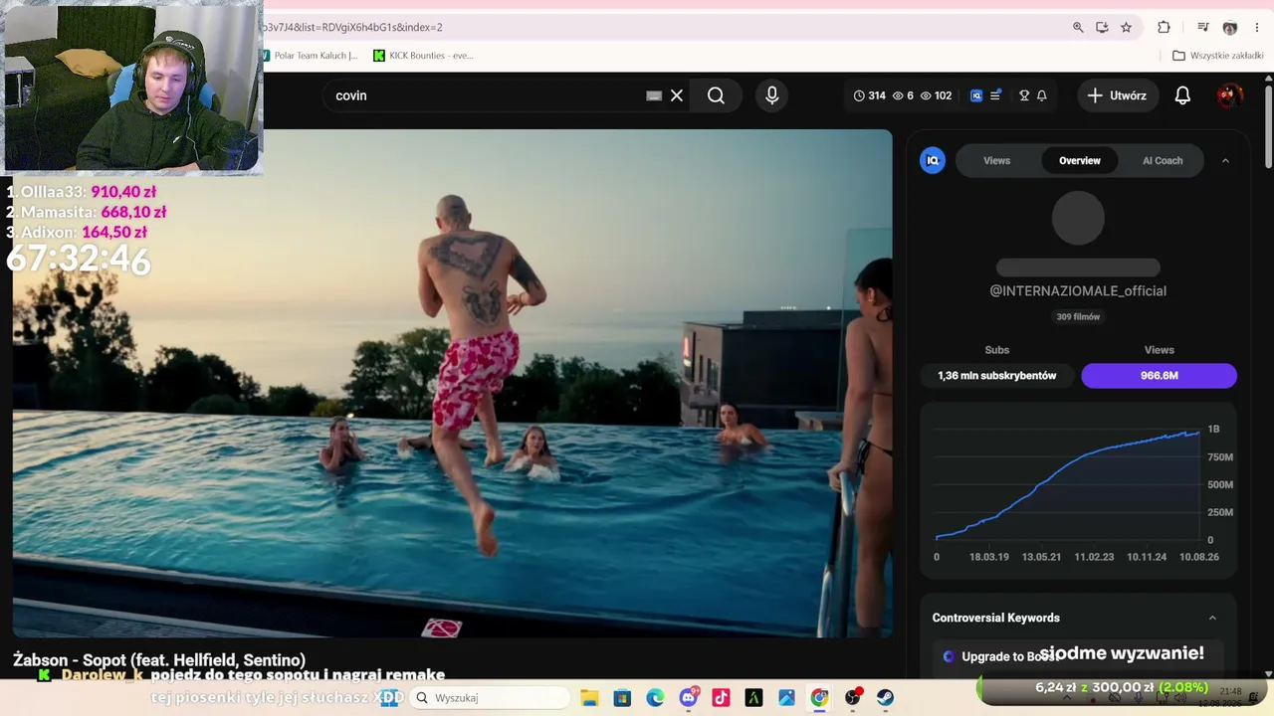
Task: Open the KICK Bounties bookmark
Action: pos(423,56)
